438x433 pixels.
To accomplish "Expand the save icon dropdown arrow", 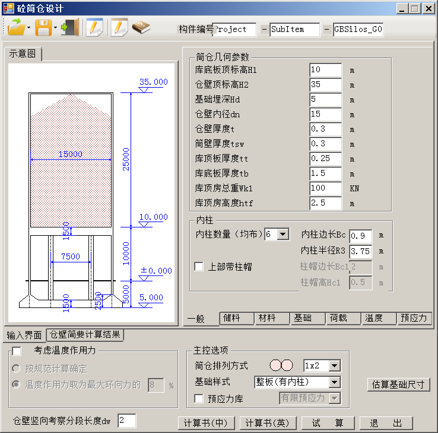I will pos(55,27).
